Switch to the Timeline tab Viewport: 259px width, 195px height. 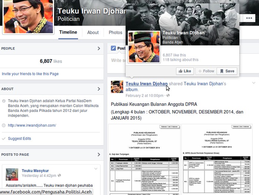68,32
